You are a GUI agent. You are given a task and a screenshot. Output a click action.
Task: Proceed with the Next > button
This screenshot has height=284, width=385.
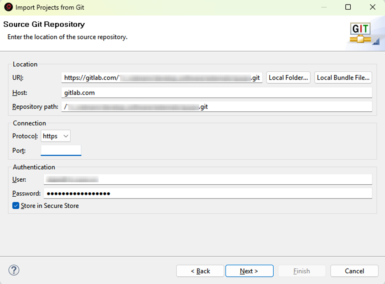pyautogui.click(x=249, y=271)
